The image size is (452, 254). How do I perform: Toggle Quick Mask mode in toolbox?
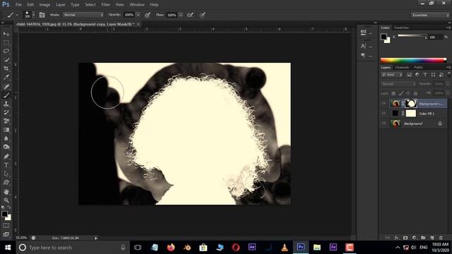click(6, 226)
